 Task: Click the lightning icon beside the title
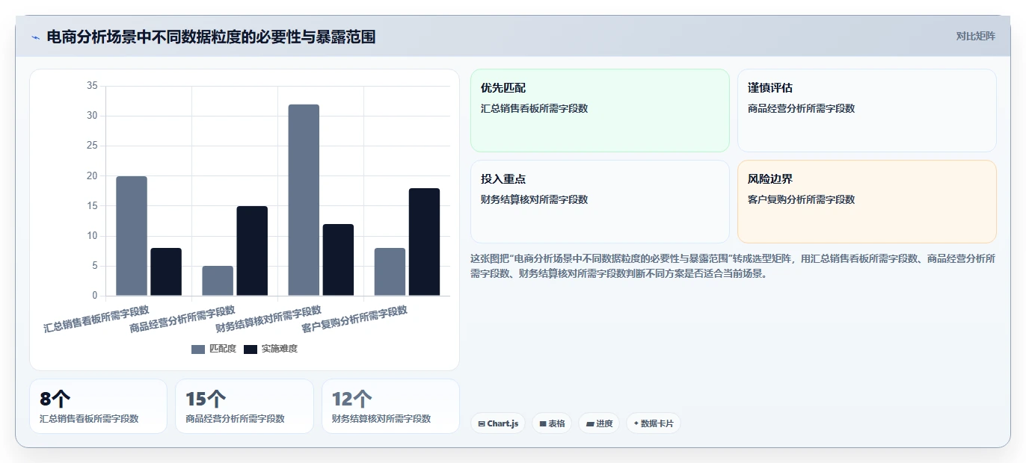(x=35, y=37)
